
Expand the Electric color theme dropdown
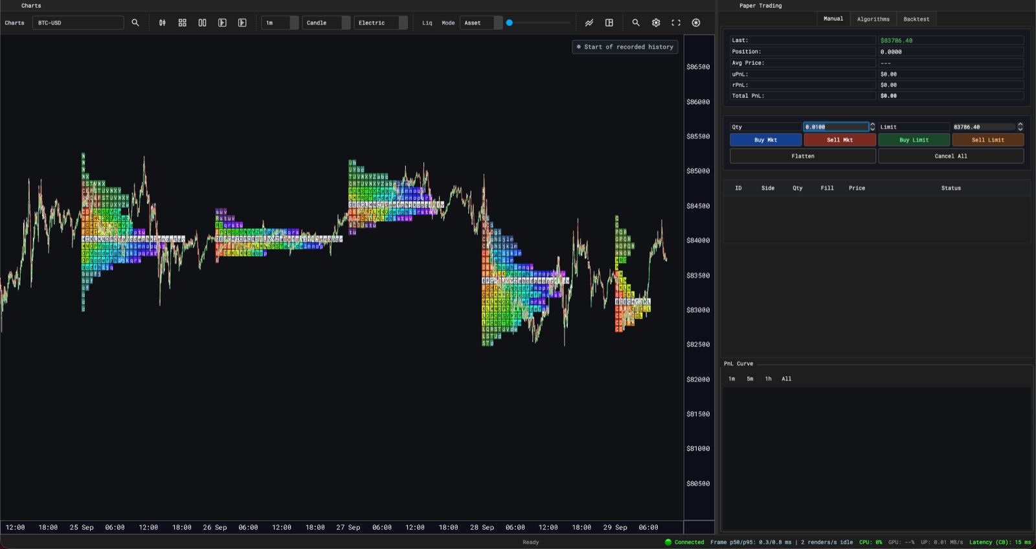click(381, 23)
